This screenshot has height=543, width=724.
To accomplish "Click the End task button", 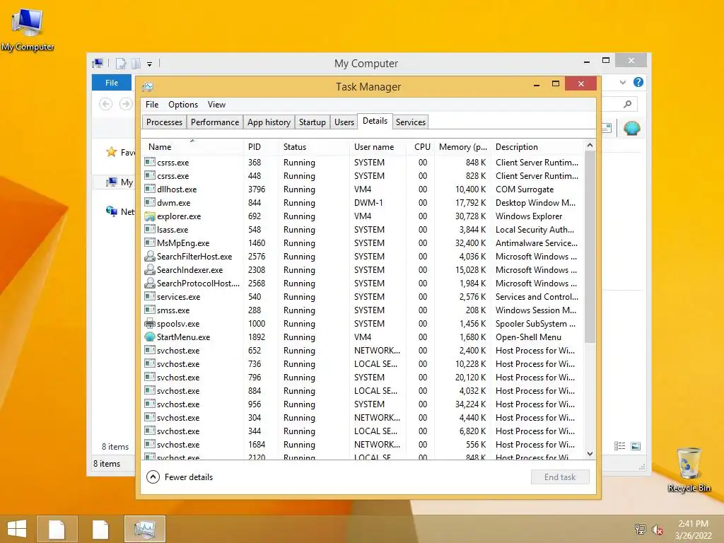I will pos(560,477).
